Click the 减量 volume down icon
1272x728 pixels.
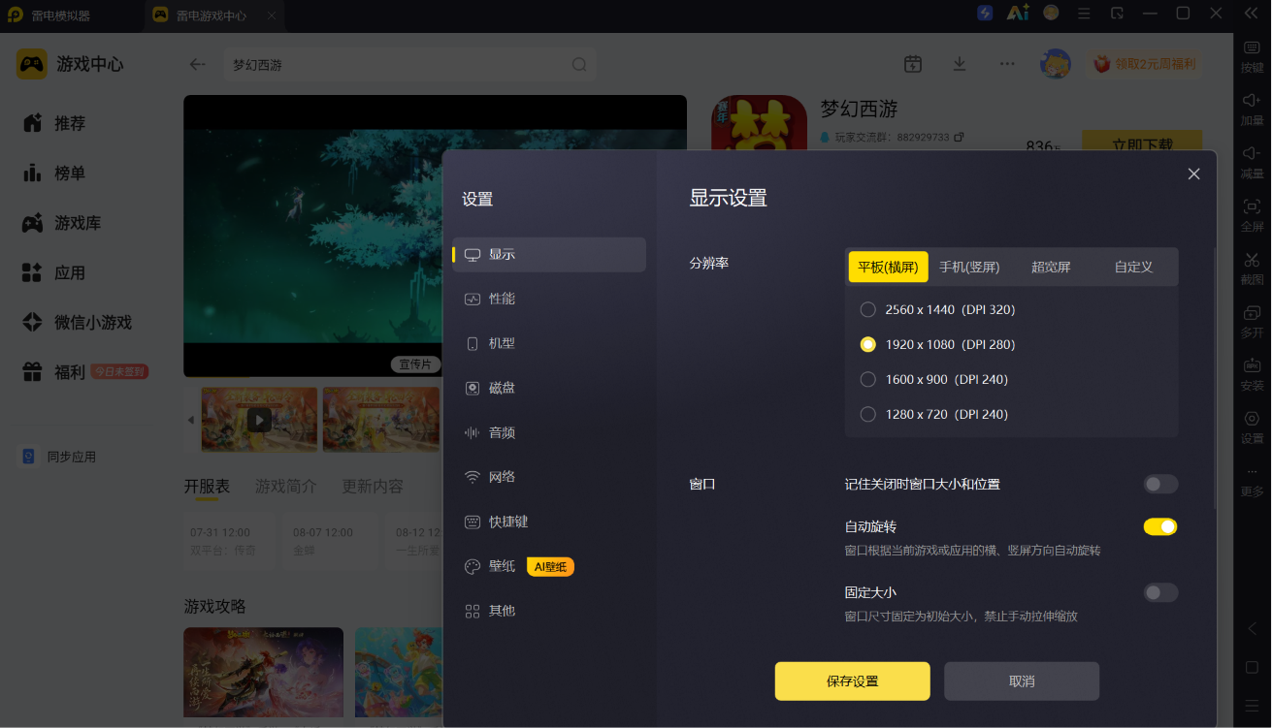coord(1252,153)
